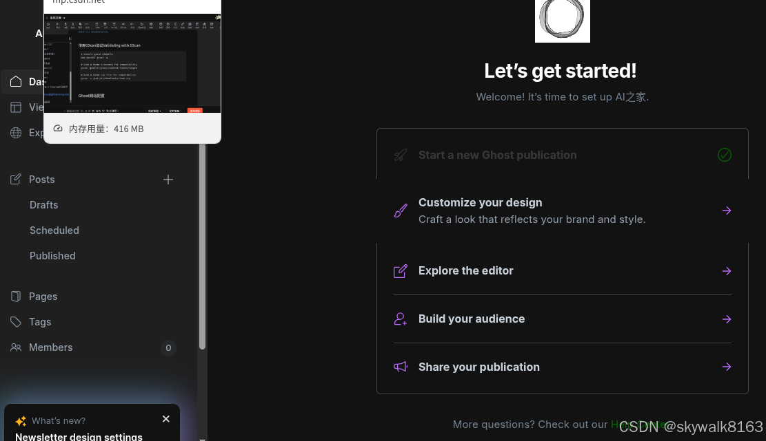Click the Members count badge 0
Image resolution: width=766 pixels, height=441 pixels.
(168, 348)
